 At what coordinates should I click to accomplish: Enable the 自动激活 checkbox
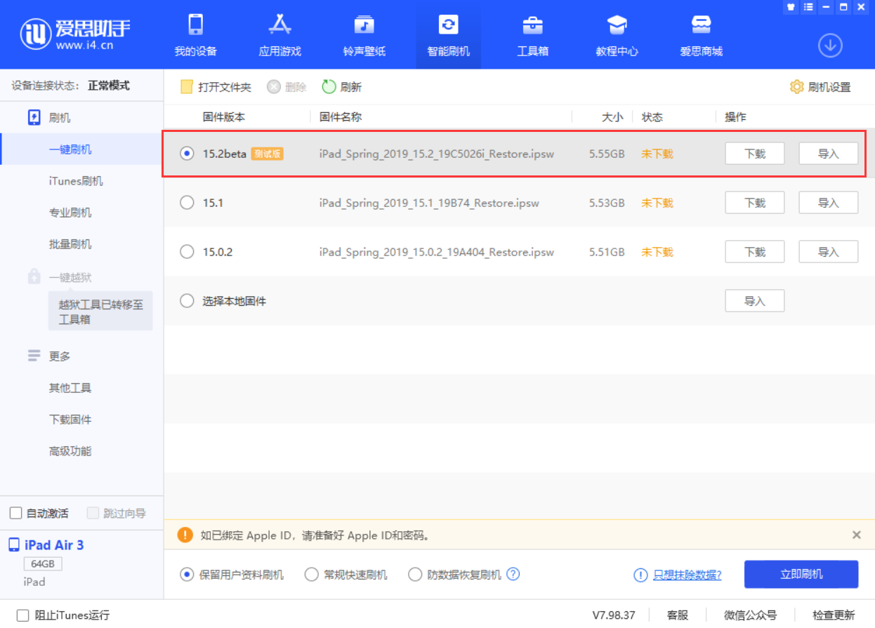pos(15,513)
